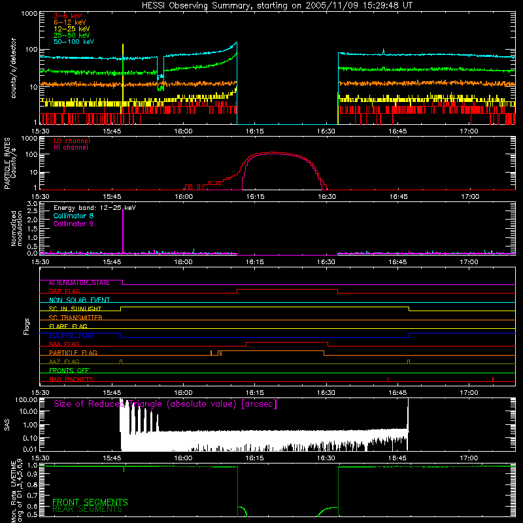The width and height of the screenshot is (523, 523).
Task: Click the NON_SOLAR_EVENT flag label
Action: tap(79, 300)
